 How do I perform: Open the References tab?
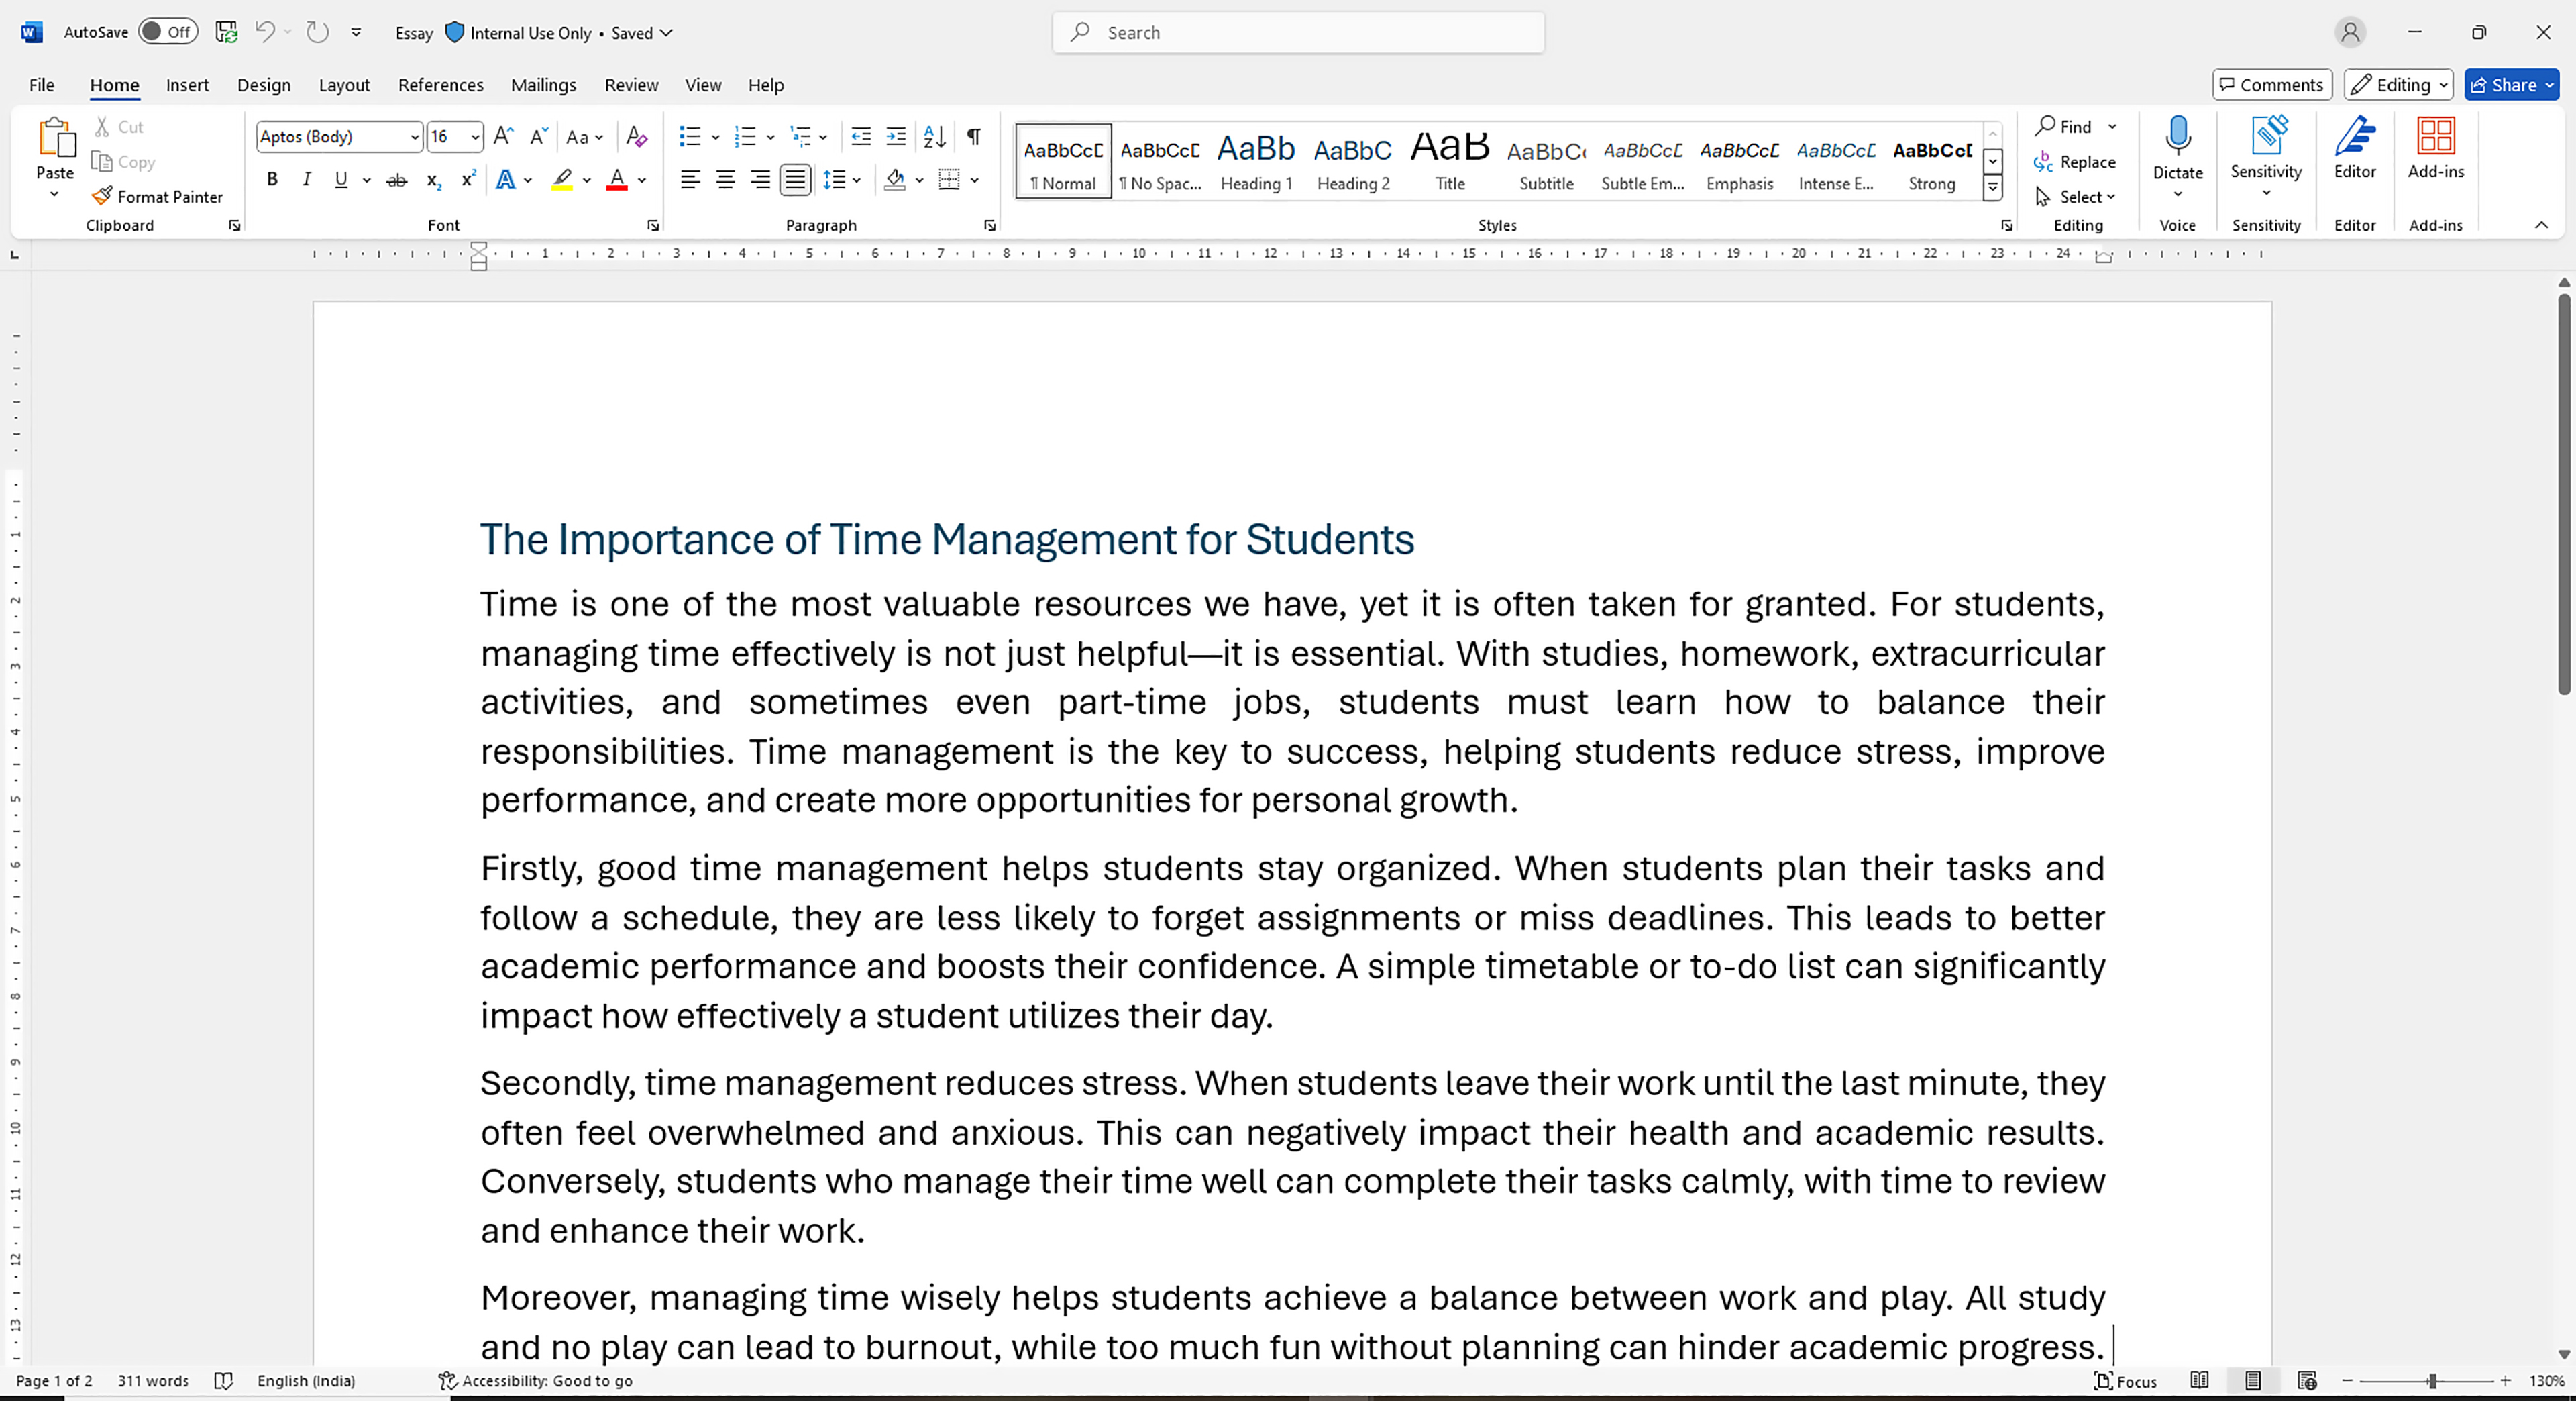click(441, 85)
